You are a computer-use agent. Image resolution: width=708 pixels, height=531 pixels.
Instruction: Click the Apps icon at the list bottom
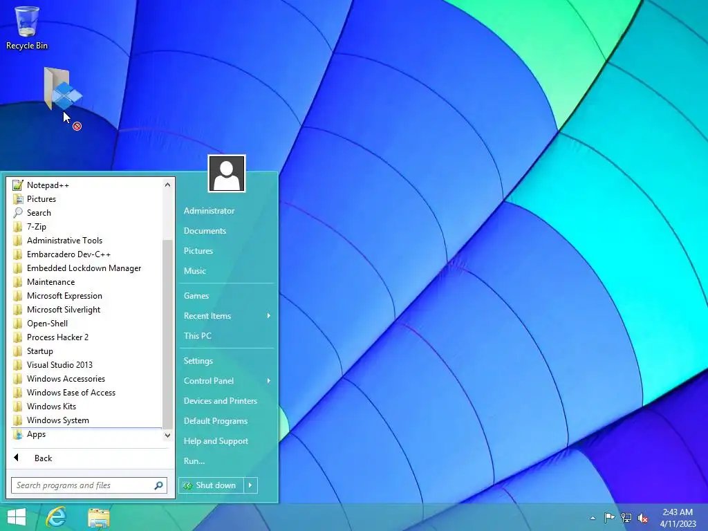tap(18, 434)
